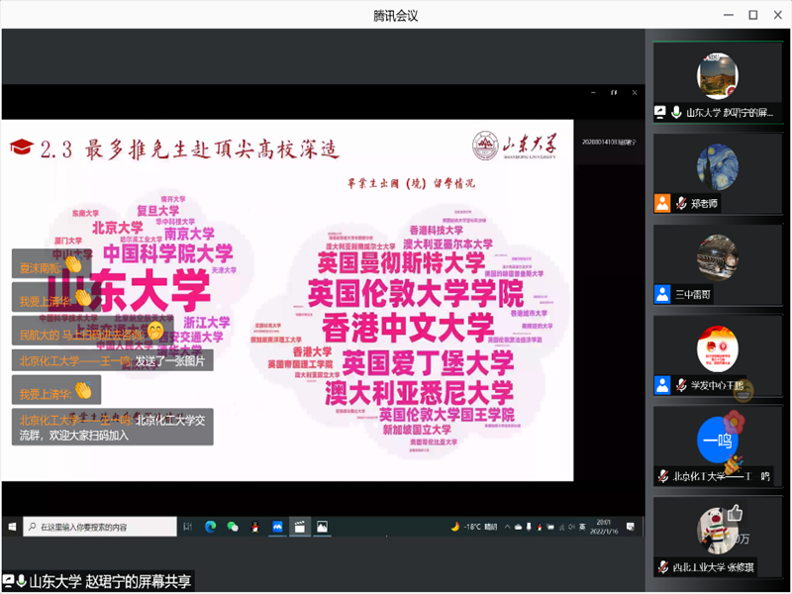This screenshot has width=792, height=594.
Task: Click the orange host icon beside 郑老师
Action: click(x=662, y=204)
